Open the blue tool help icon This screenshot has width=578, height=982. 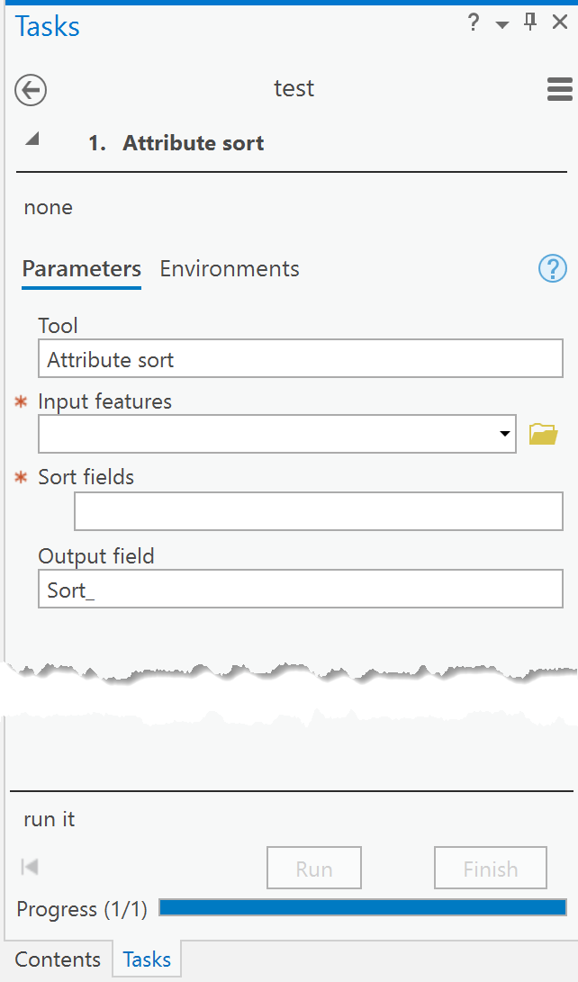[x=552, y=268]
